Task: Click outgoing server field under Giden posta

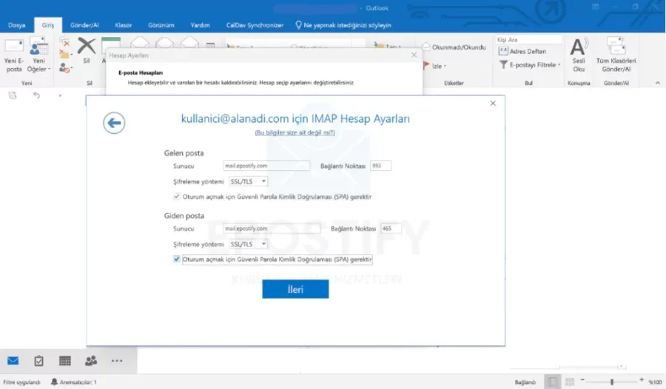Action: (272, 229)
